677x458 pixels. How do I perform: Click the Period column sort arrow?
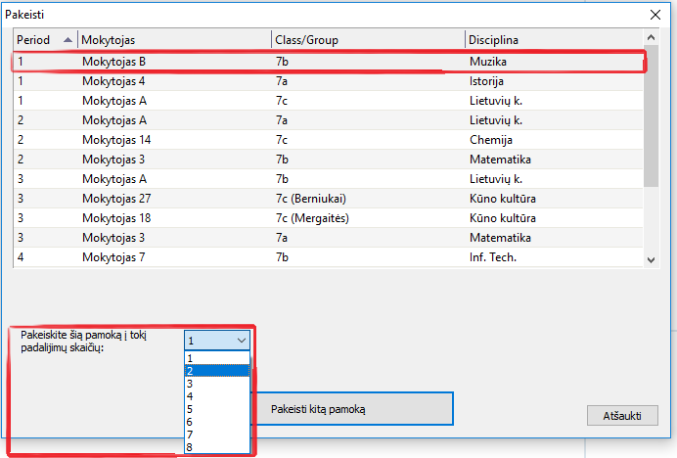click(x=68, y=39)
